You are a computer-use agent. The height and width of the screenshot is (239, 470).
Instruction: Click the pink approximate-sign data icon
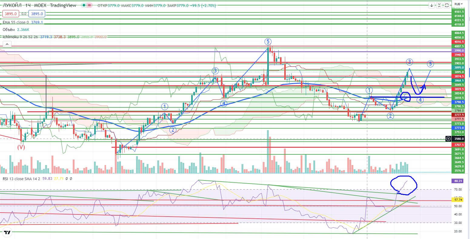pos(89,5)
